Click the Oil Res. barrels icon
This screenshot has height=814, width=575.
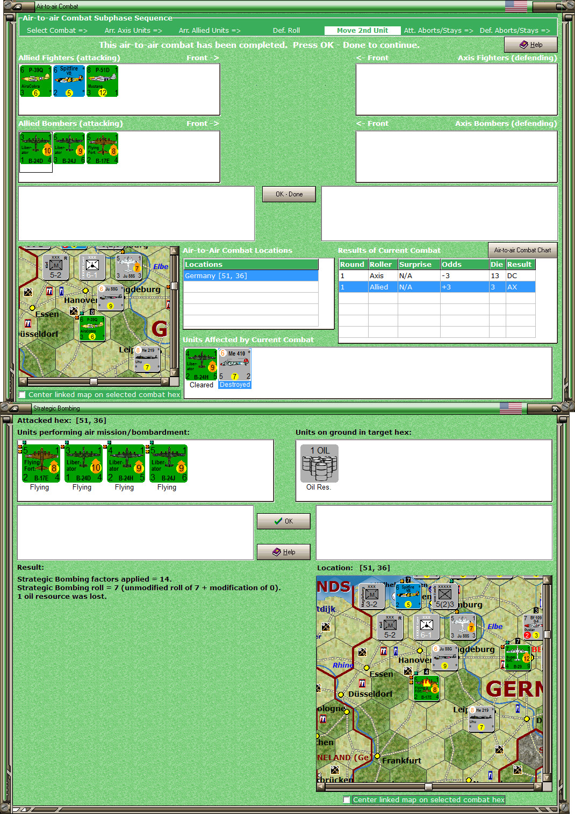[x=319, y=463]
